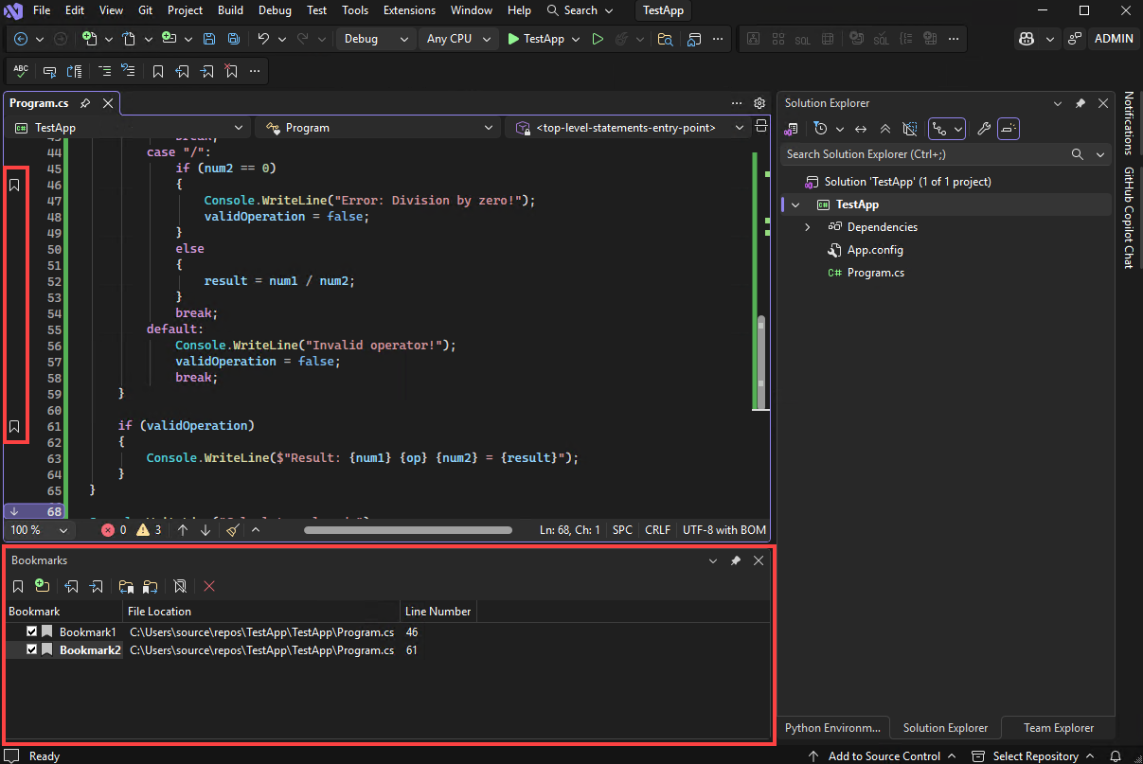Uncheck the Bookmark1 checkbox

(x=31, y=631)
